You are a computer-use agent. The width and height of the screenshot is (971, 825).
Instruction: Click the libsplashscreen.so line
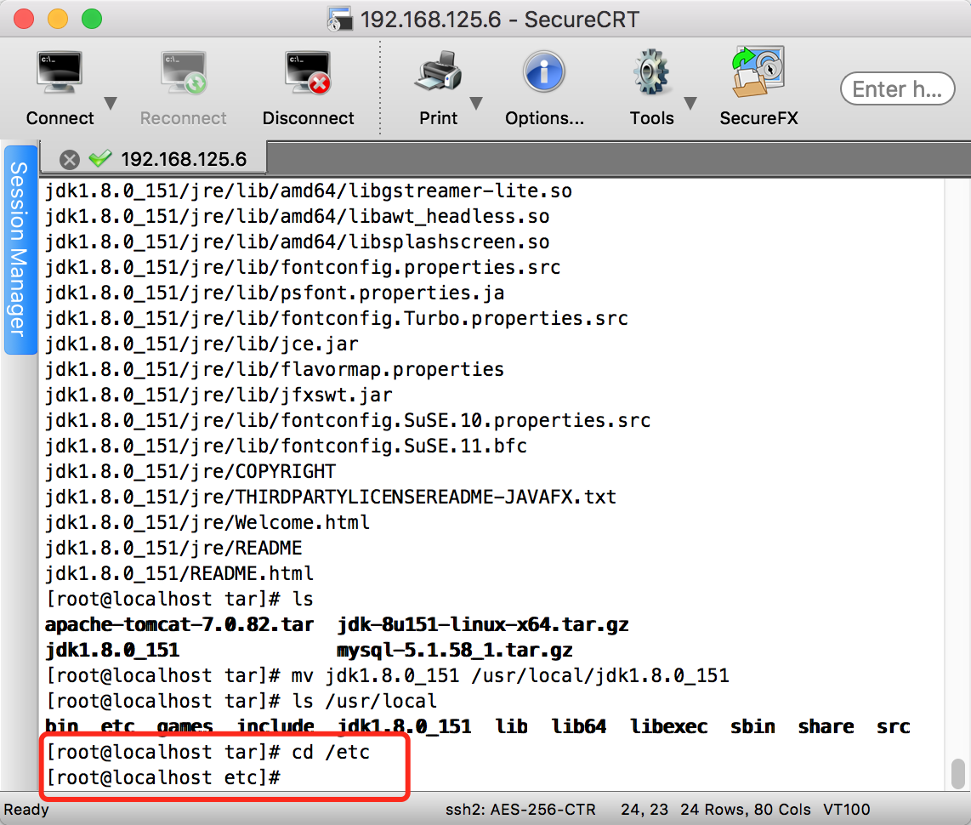coord(298,242)
